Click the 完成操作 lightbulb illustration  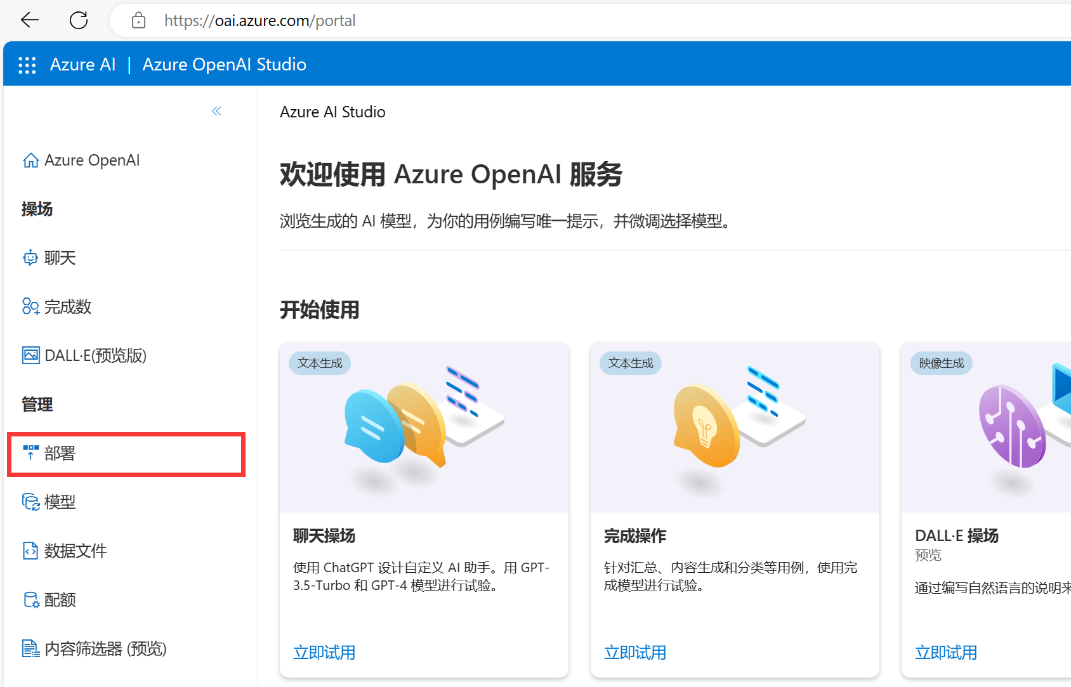(x=735, y=428)
